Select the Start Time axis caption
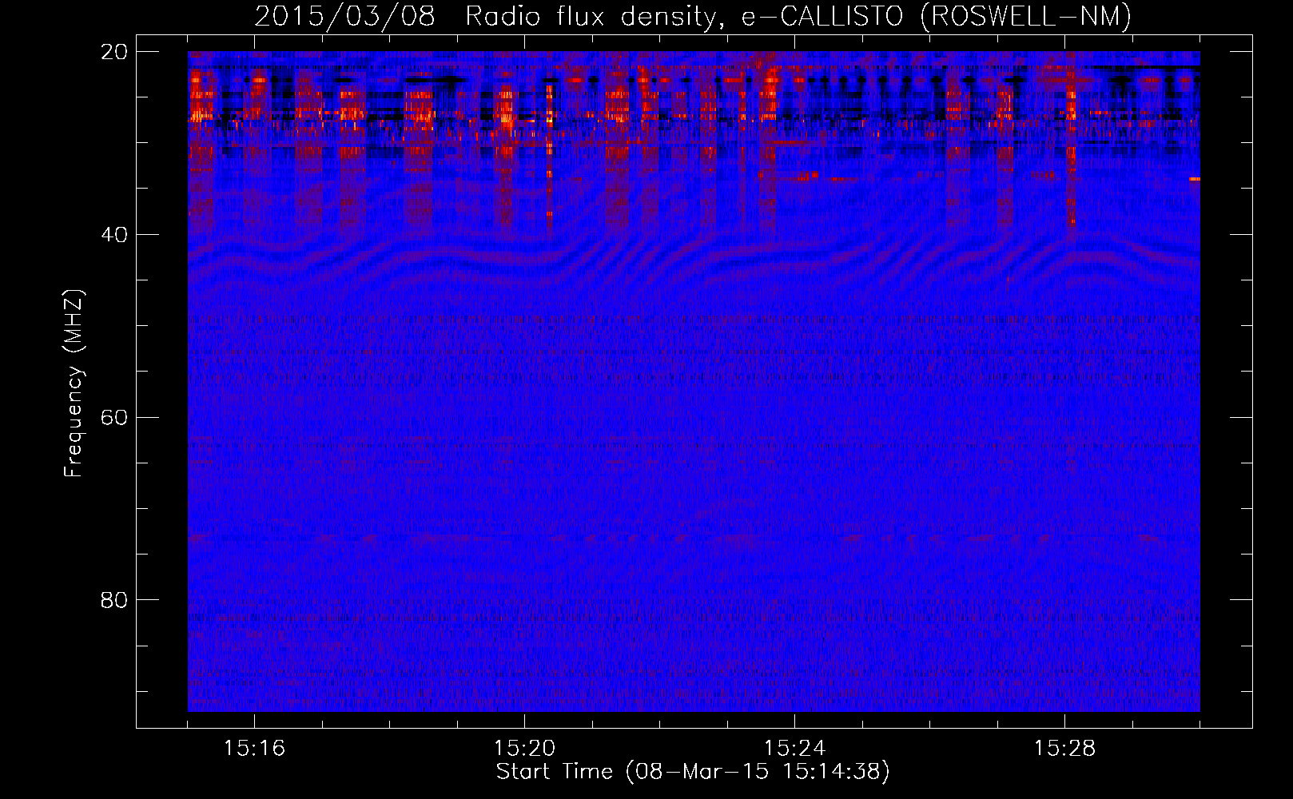This screenshot has height=799, width=1293. [693, 772]
